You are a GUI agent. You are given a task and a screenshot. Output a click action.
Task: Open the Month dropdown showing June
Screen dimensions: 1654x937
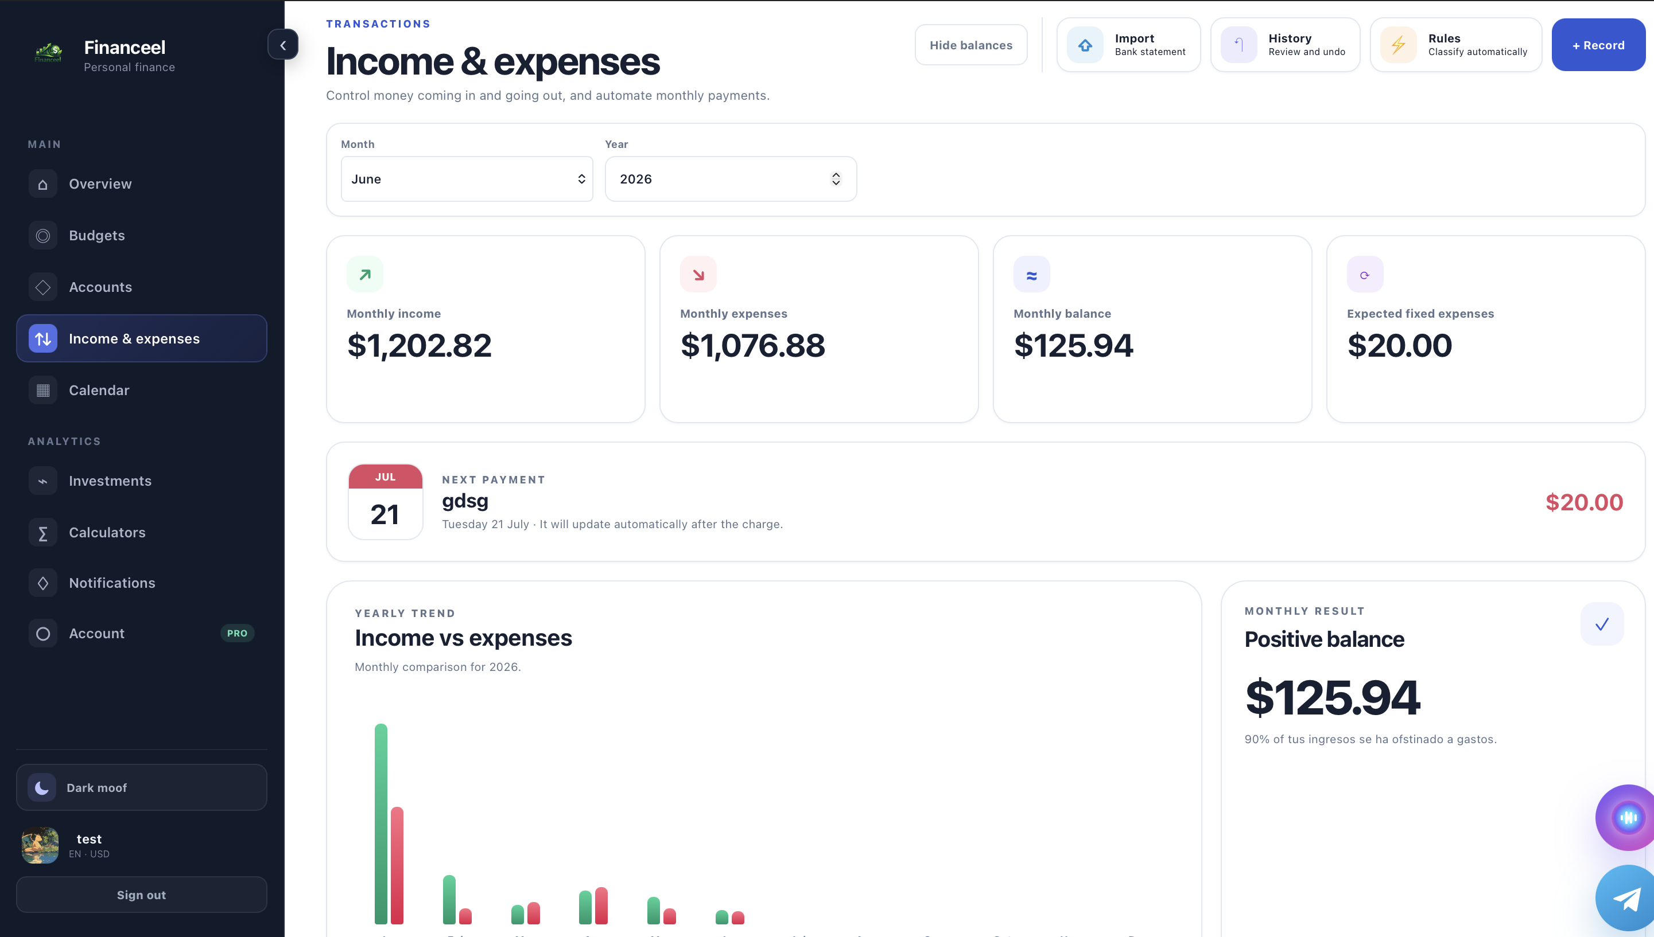tap(467, 179)
